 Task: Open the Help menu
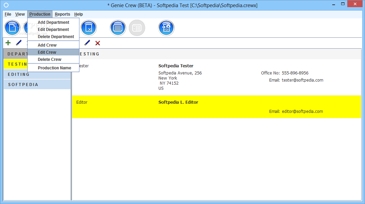pyautogui.click(x=78, y=14)
